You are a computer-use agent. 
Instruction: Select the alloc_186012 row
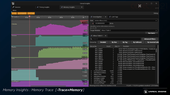point(122,54)
